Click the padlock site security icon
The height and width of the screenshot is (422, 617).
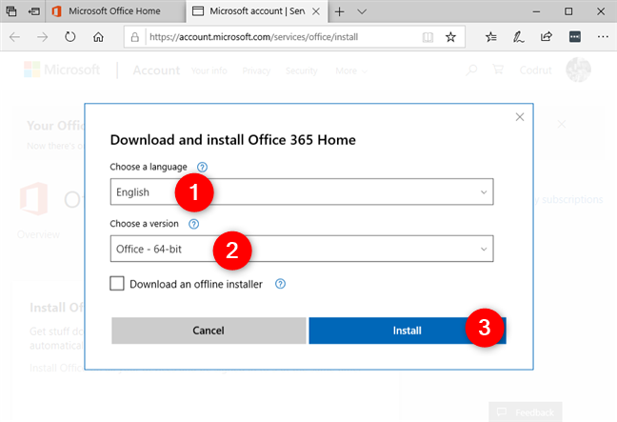click(135, 37)
